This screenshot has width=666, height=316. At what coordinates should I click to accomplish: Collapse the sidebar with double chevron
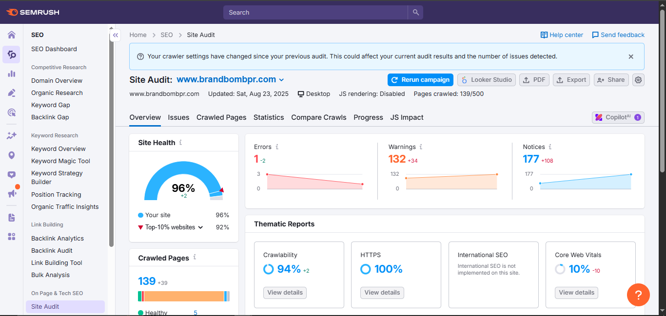point(116,35)
